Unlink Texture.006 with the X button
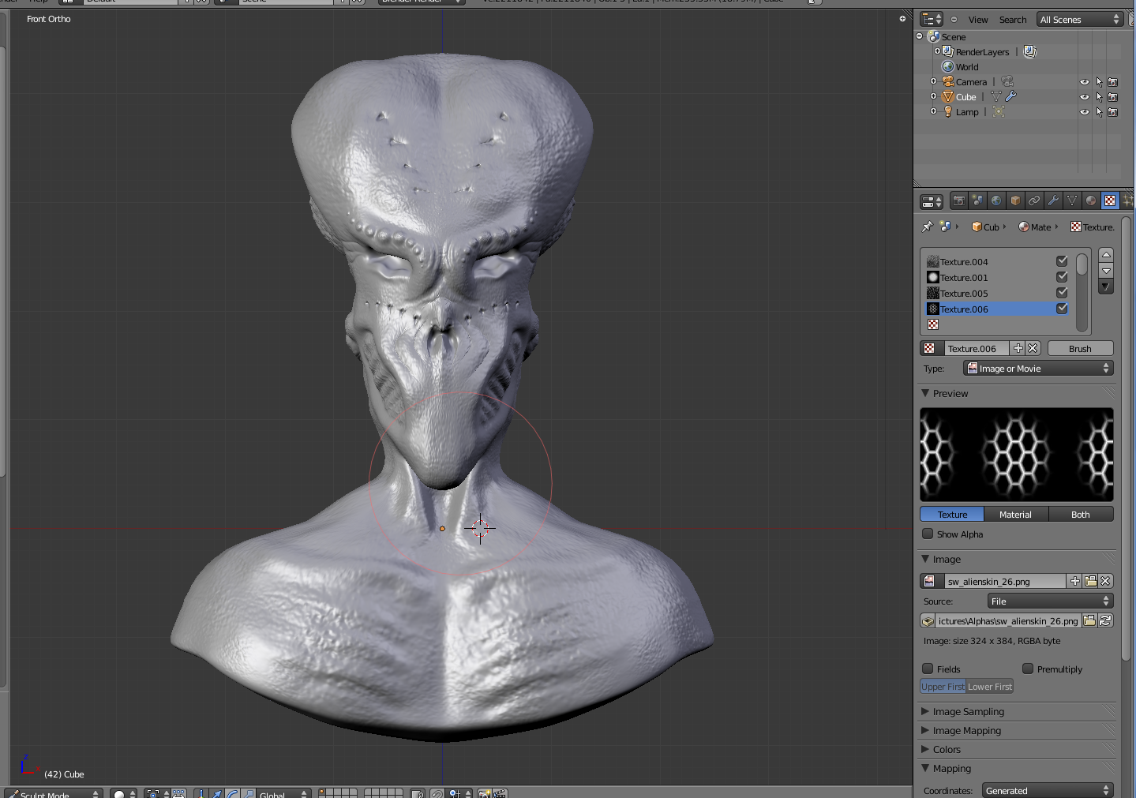 click(x=1033, y=348)
